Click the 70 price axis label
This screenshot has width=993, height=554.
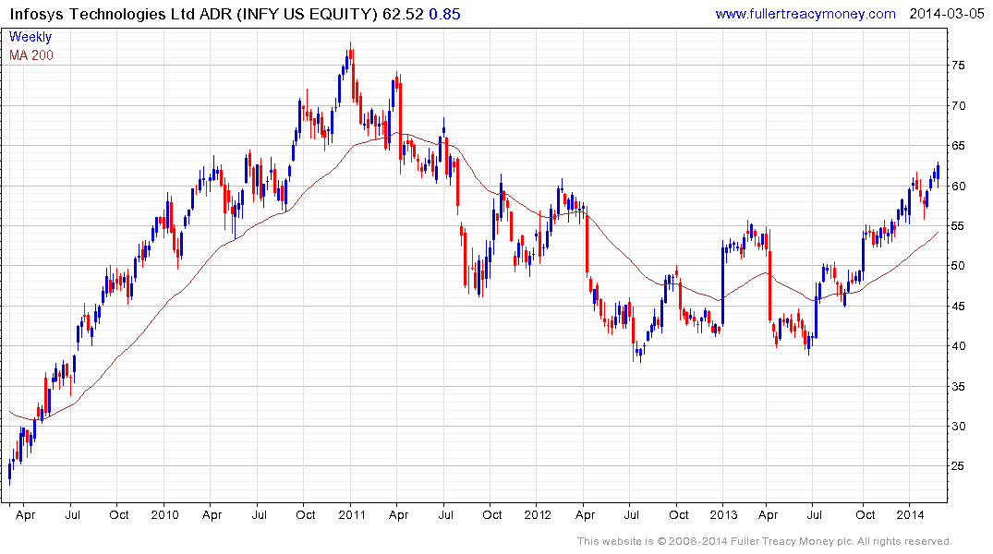[958, 106]
